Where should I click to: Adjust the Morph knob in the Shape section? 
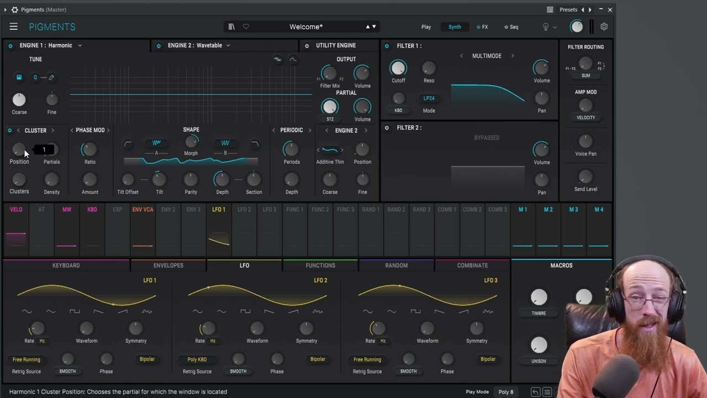(191, 142)
